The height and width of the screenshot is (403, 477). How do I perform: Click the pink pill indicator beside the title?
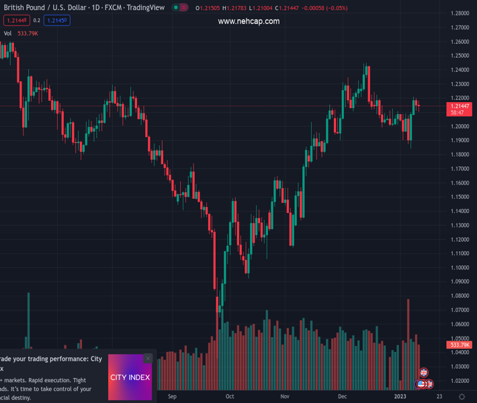[x=184, y=8]
